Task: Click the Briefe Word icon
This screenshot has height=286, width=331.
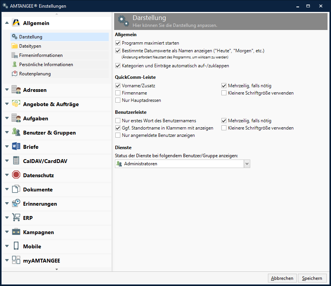Action: click(16, 146)
